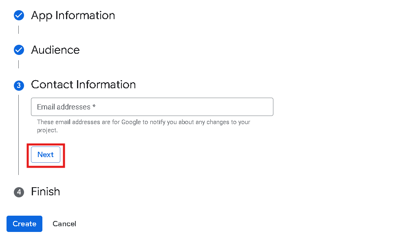Cancel the app creation form
The width and height of the screenshot is (416, 247).
[x=64, y=224]
